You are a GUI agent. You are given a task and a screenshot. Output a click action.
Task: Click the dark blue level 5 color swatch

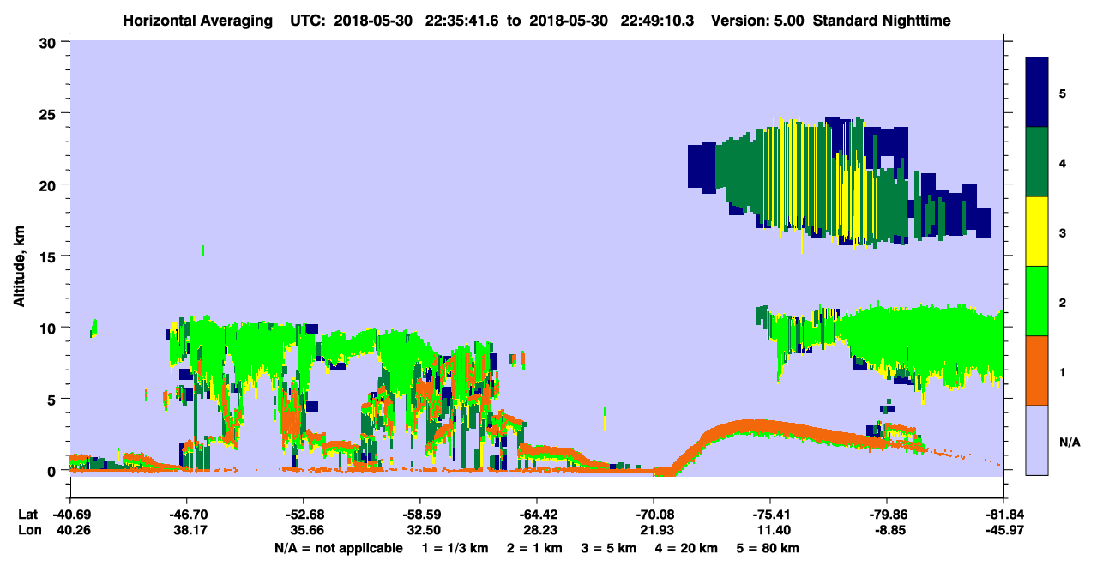(x=1037, y=92)
